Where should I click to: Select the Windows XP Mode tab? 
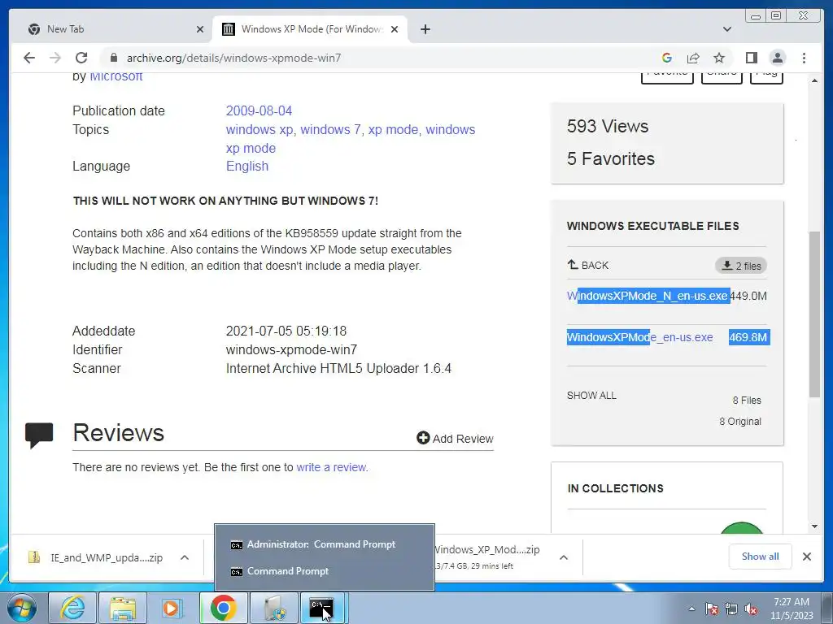pos(310,29)
